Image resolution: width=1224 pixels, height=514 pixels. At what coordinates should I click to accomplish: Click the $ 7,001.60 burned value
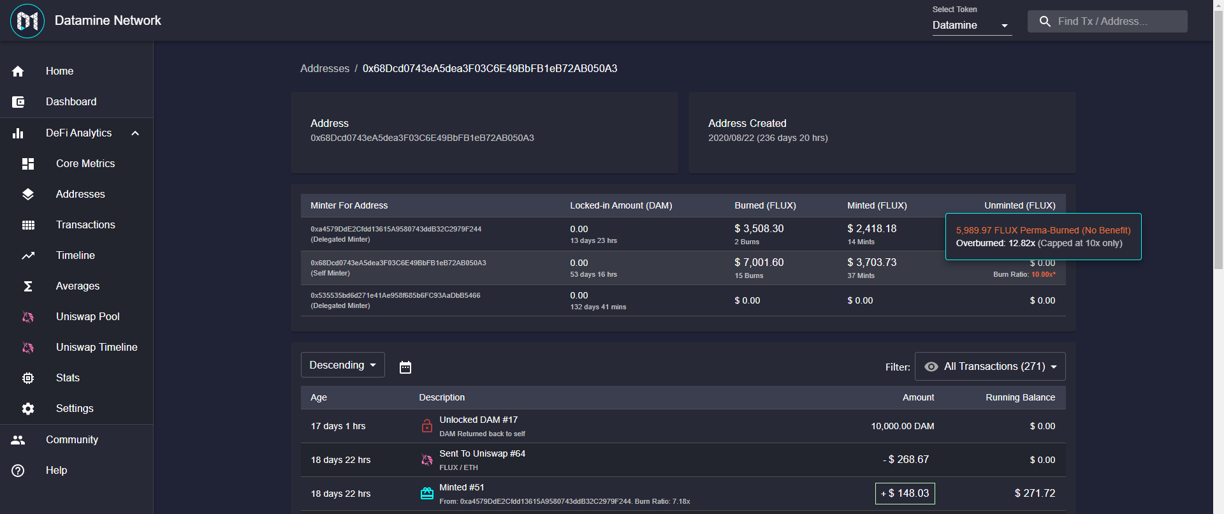(x=759, y=263)
